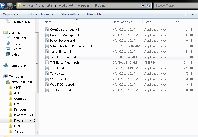Select the WebEPGImport.dll file
The image size is (198, 137).
tap(63, 85)
